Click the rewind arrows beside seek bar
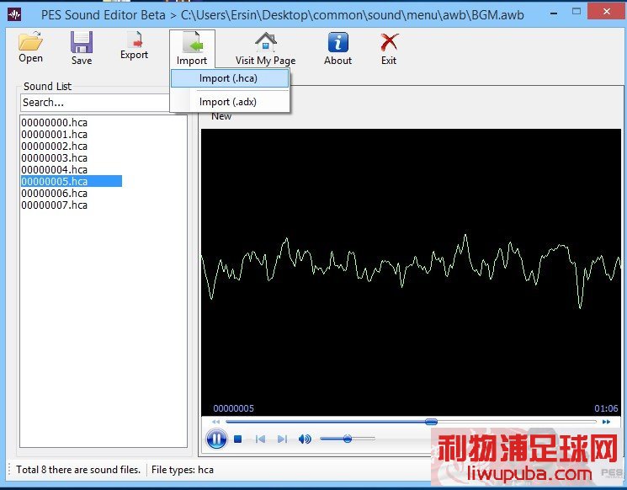Screen dimensions: 627x490 [x=216, y=422]
